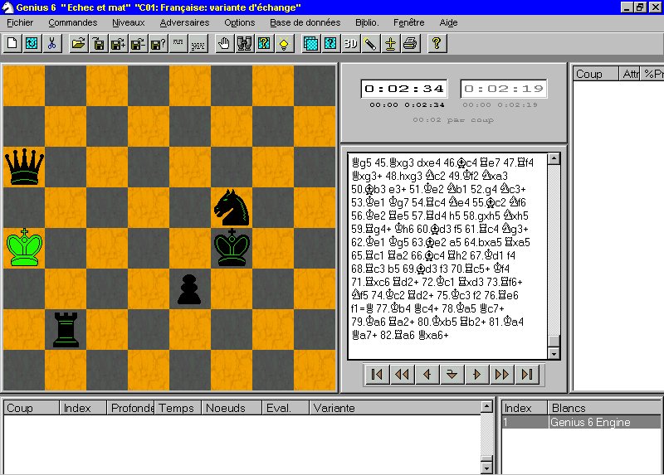The width and height of the screenshot is (664, 475).
Task: Click the black player clock 0:02:19
Action: 504,89
